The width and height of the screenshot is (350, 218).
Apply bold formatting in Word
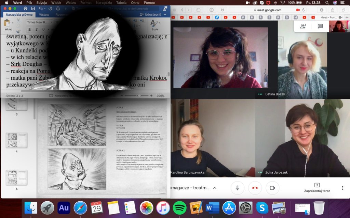[30, 30]
